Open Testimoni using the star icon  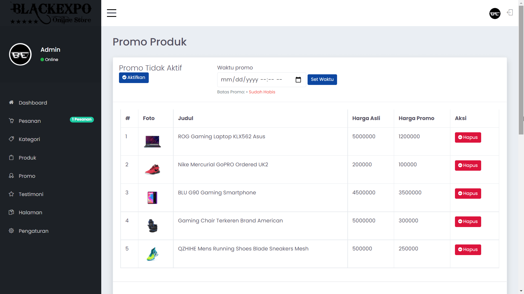pyautogui.click(x=11, y=194)
